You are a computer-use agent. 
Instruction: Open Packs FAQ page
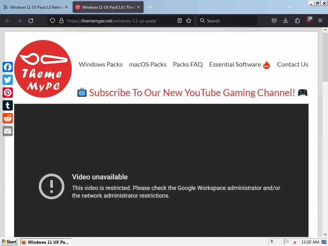point(188,64)
